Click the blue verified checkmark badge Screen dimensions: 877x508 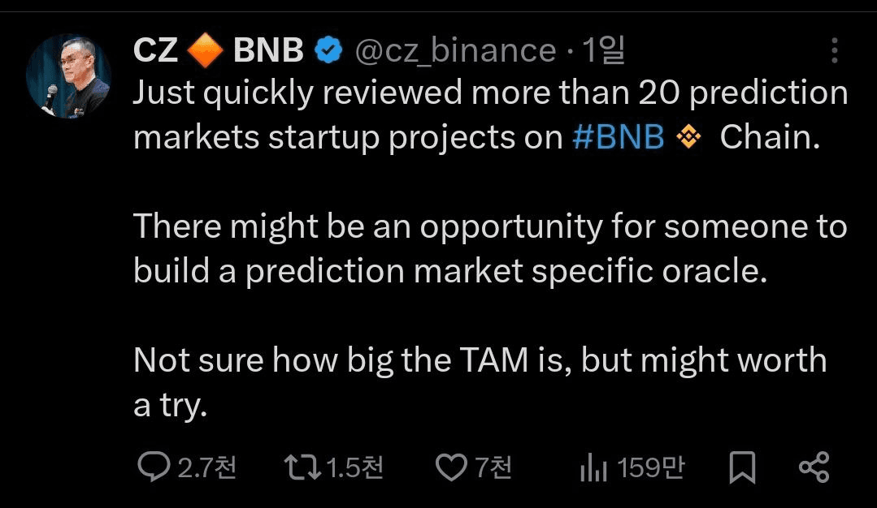coord(328,52)
